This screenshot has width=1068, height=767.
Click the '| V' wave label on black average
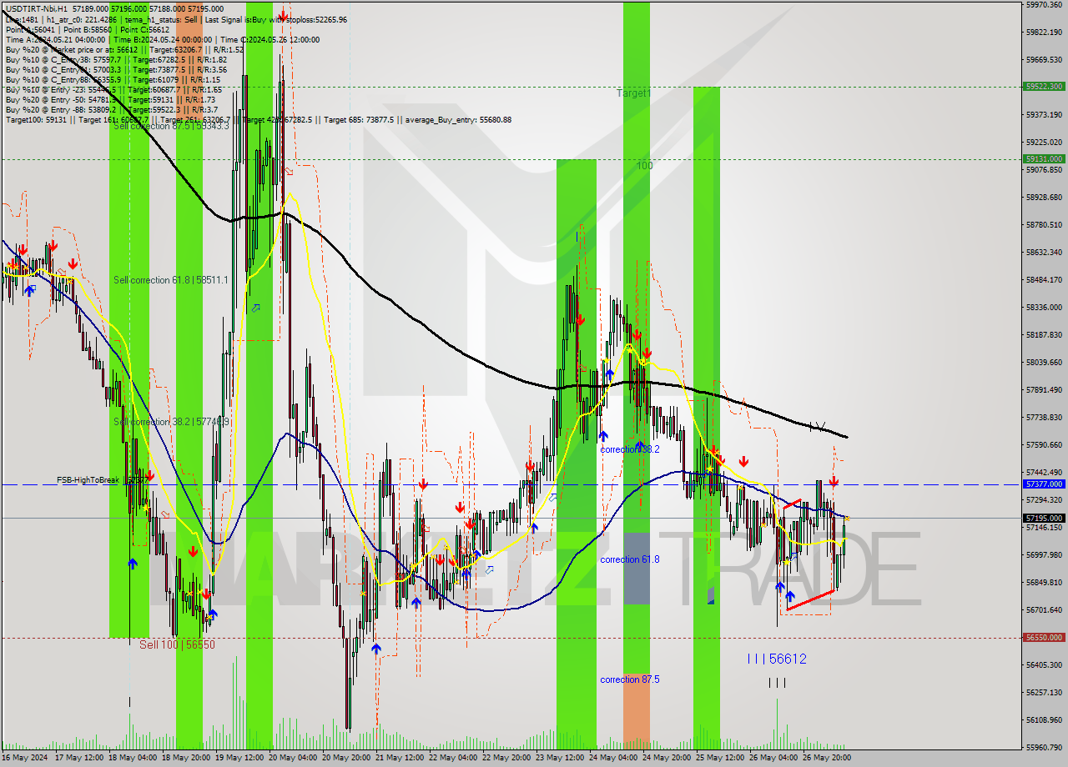click(x=818, y=427)
